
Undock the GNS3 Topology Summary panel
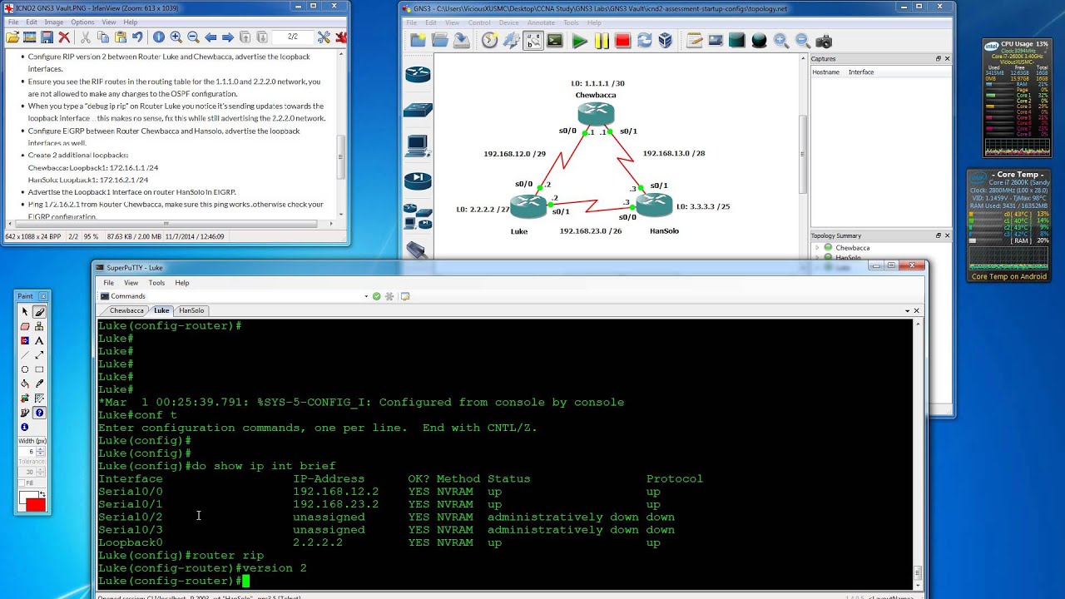tap(938, 235)
